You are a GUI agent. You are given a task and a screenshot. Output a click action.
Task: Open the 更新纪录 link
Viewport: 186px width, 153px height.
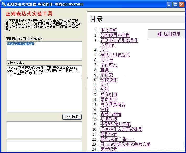click(109, 149)
